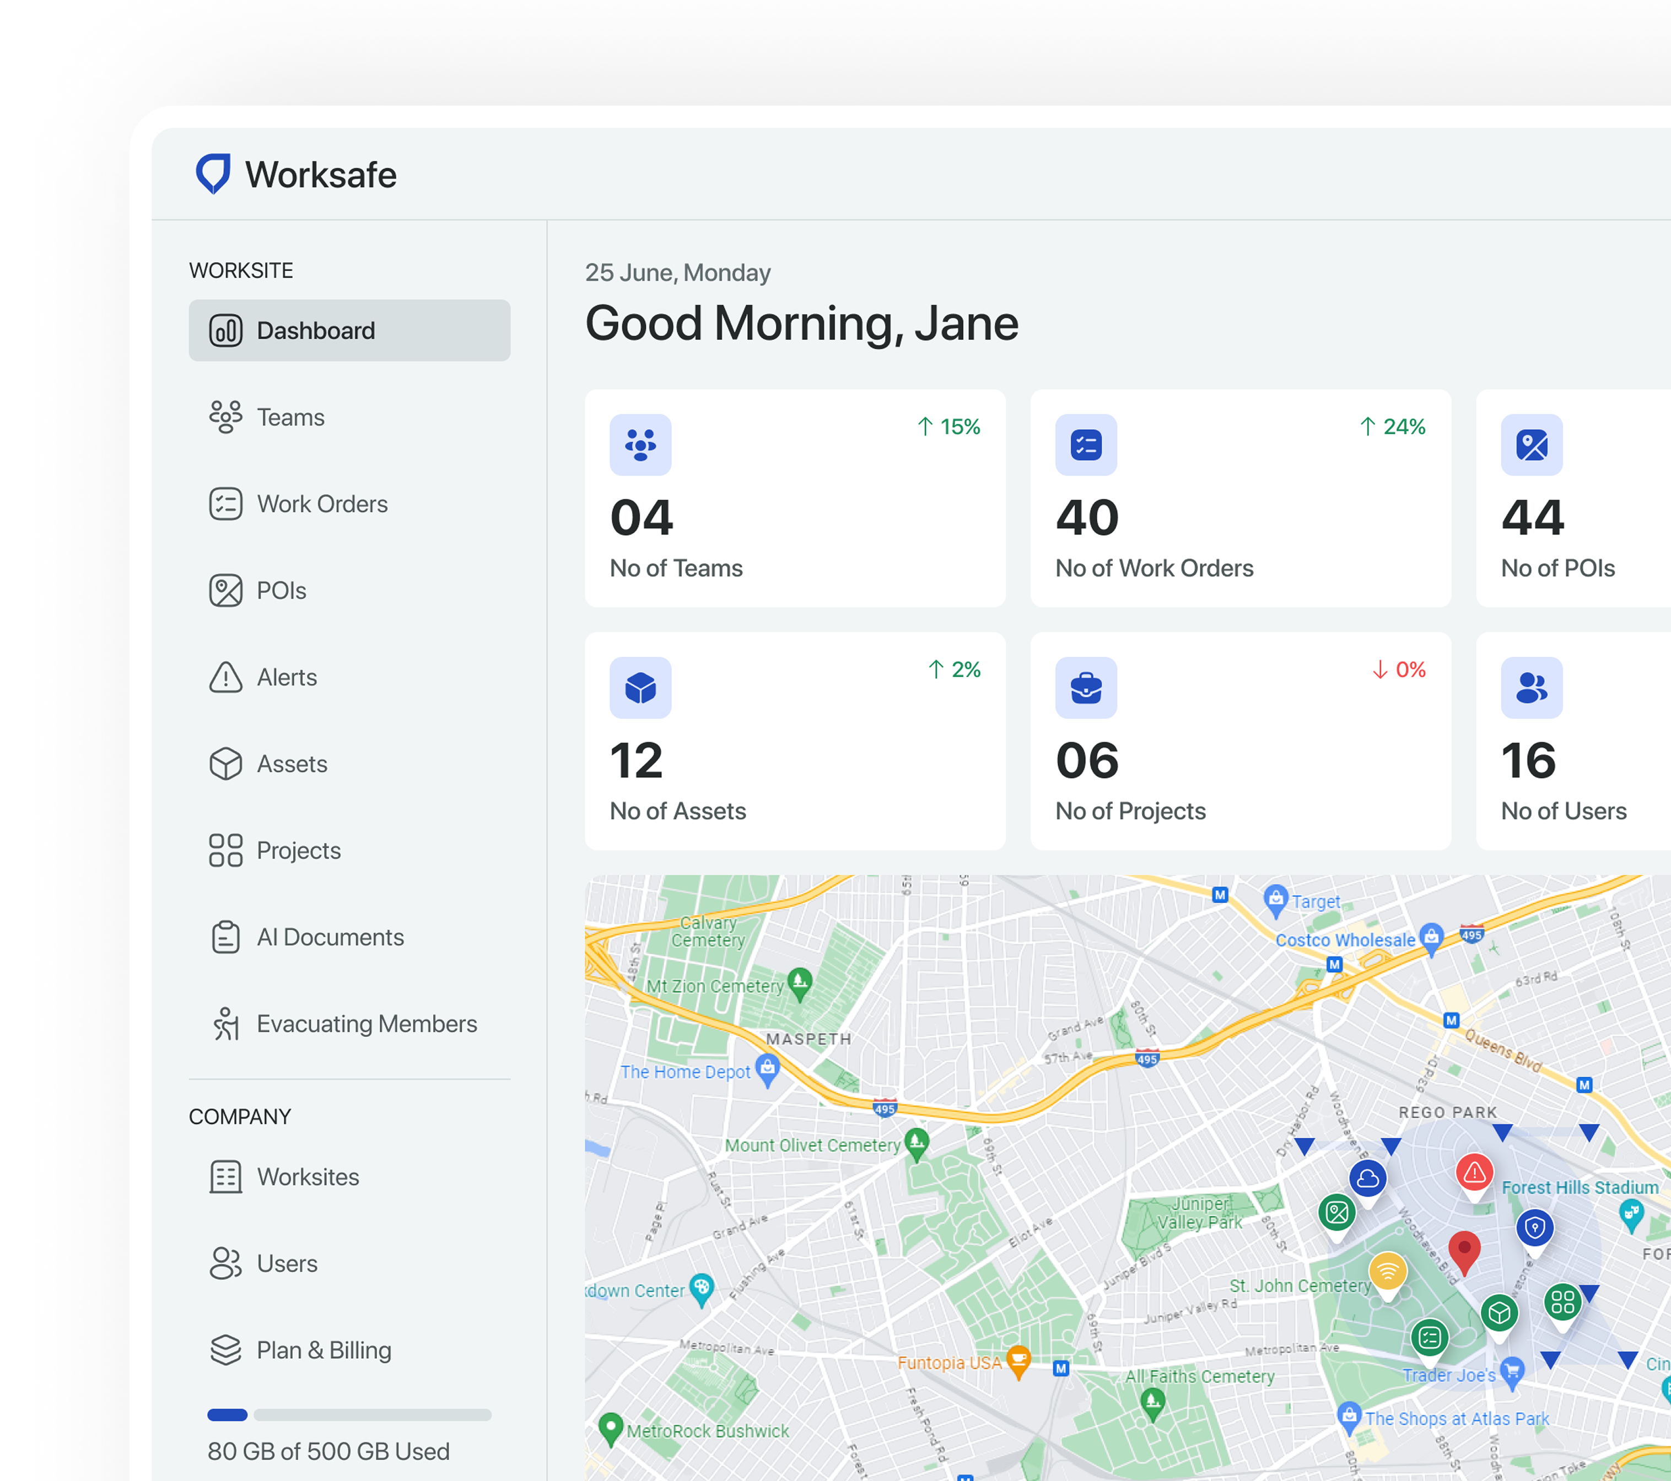Screen dimensions: 1671x1481
Task: Click the Projects grid icon in sidebar
Action: [x=225, y=851]
